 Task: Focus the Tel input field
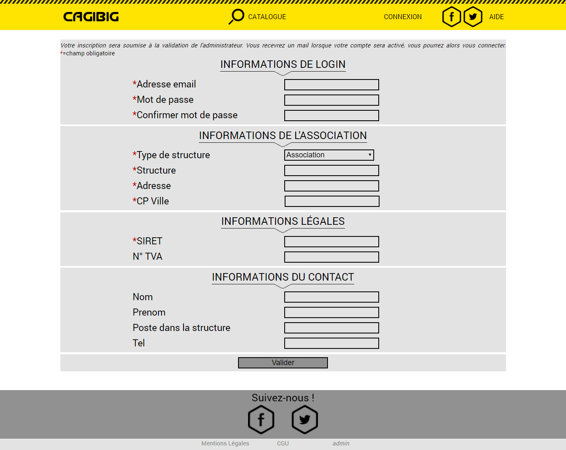click(x=332, y=343)
